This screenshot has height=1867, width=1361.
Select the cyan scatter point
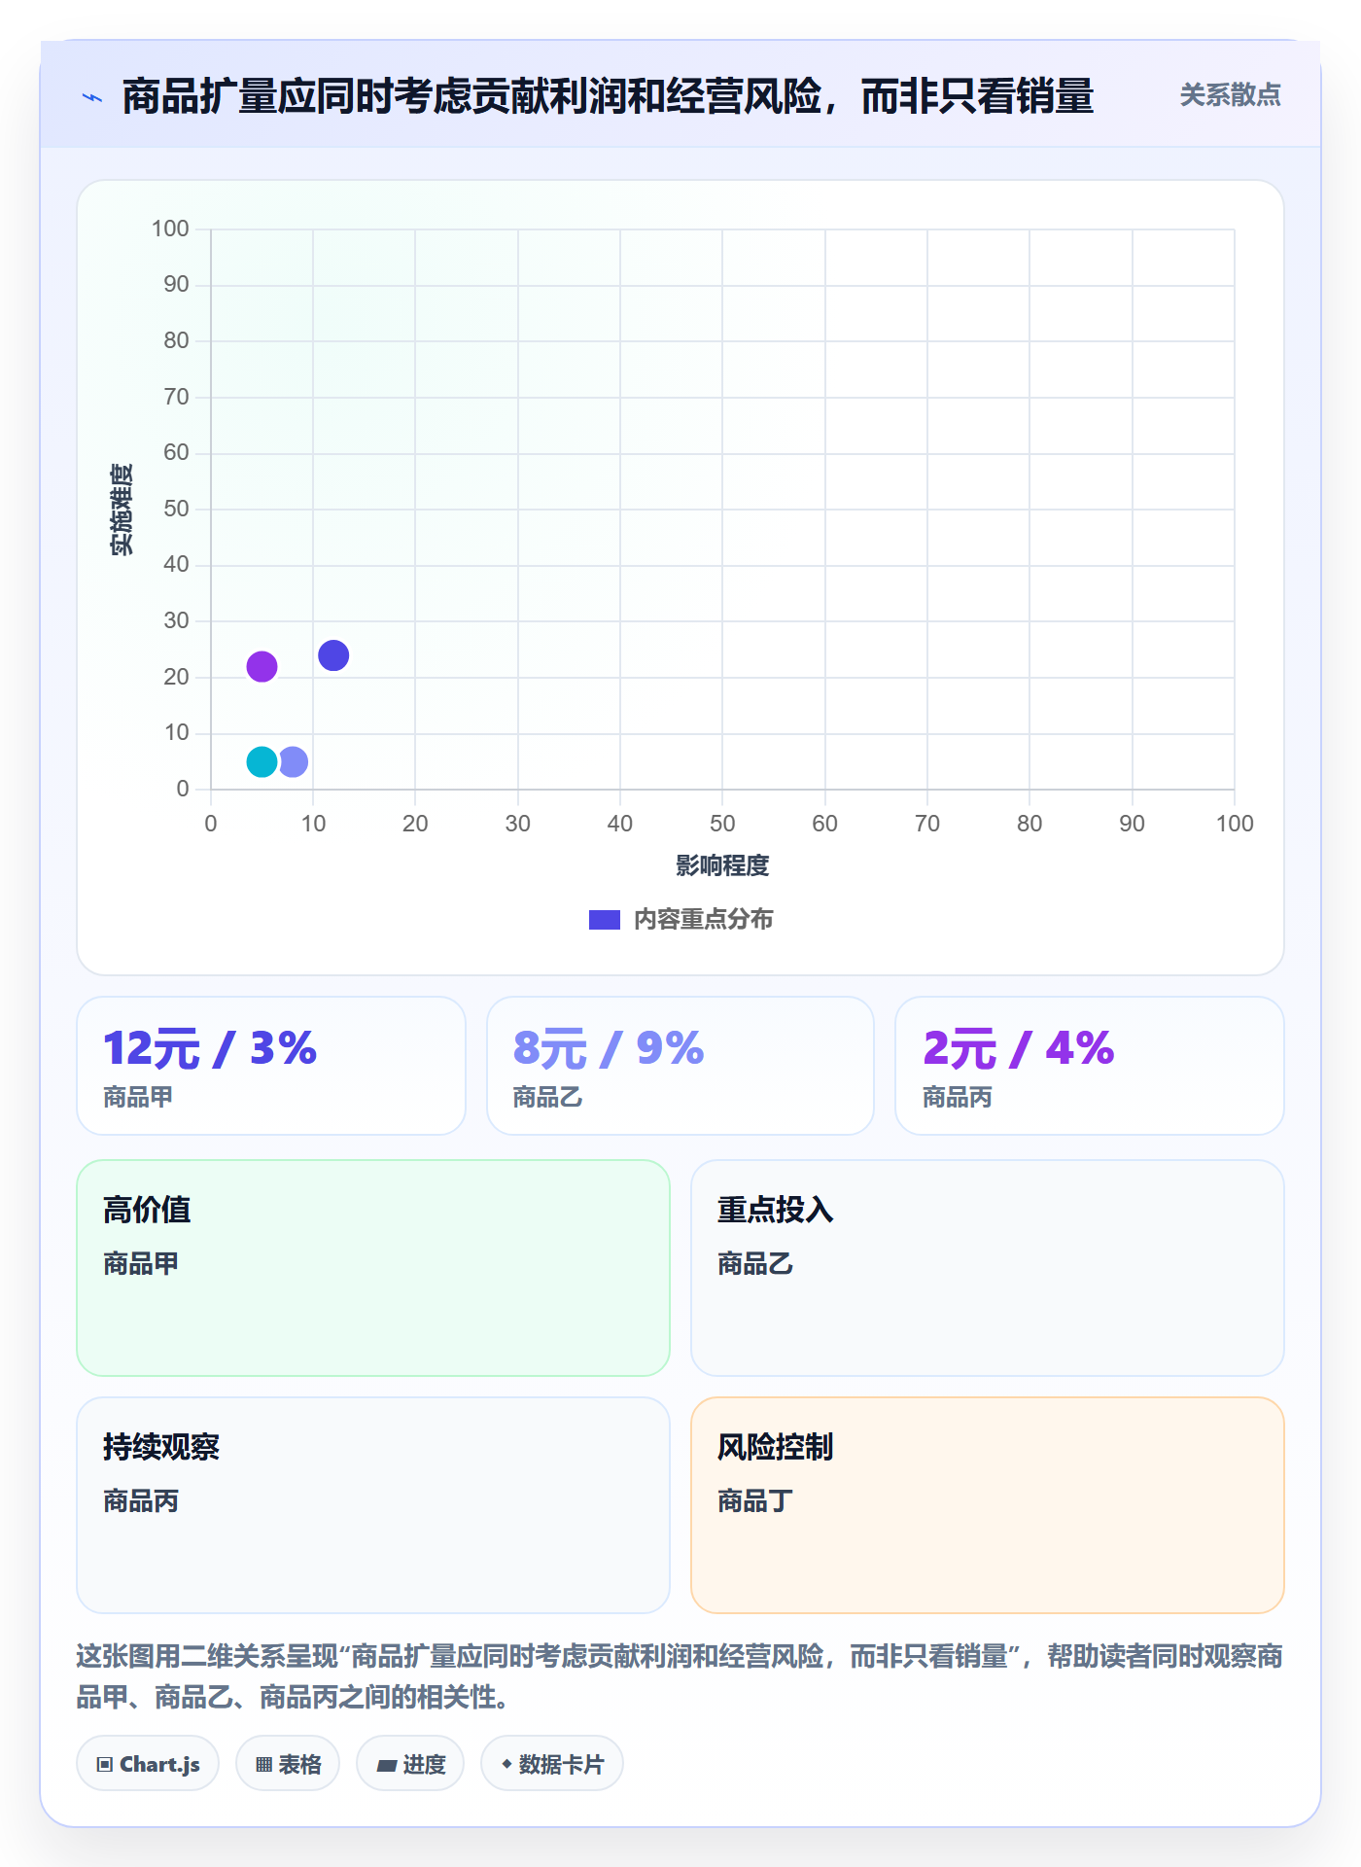coord(262,761)
